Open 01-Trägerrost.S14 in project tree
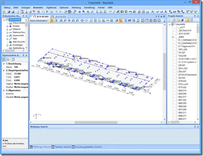Screen dimensions: 203x156 tap(186, 46)
